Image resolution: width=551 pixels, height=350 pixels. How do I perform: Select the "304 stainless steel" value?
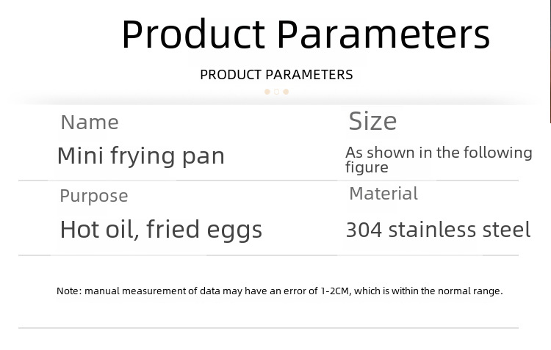tap(438, 230)
